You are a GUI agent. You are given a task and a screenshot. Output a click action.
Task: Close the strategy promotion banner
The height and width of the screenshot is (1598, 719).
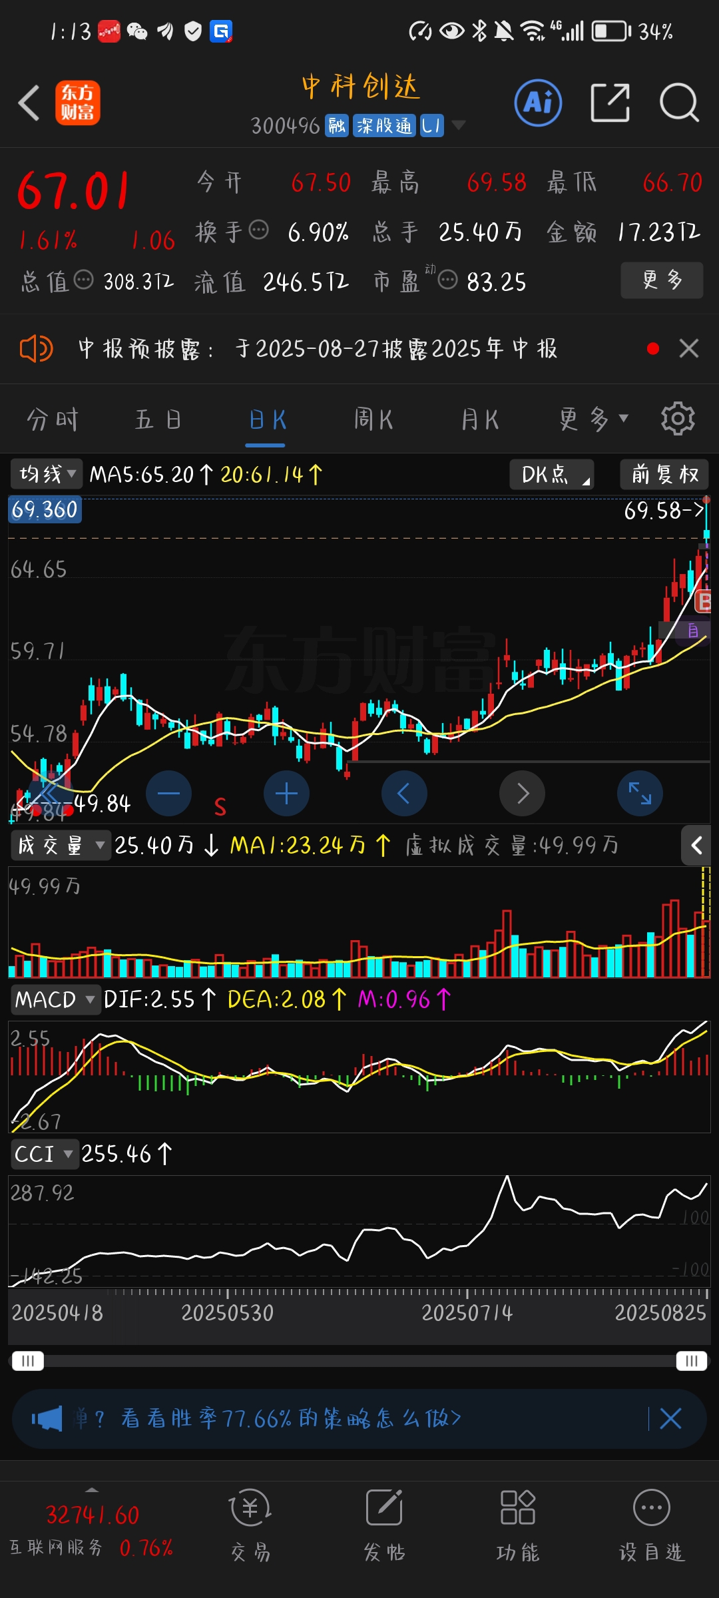tap(670, 1419)
